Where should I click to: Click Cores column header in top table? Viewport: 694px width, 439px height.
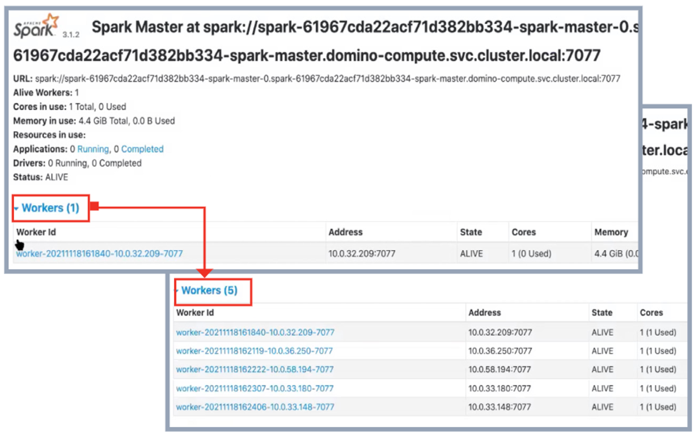click(x=523, y=232)
